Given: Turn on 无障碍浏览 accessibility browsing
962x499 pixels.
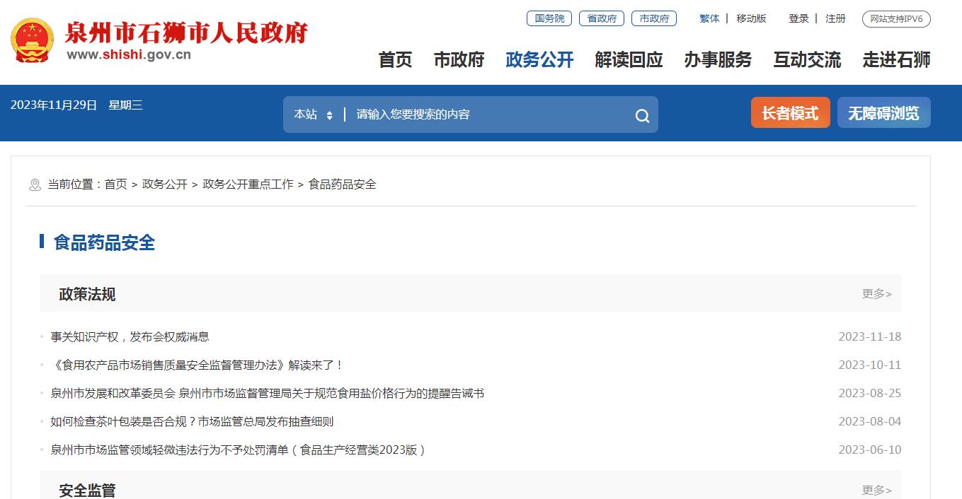Looking at the screenshot, I should 883,113.
